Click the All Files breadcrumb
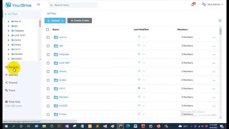 pos(52,14)
